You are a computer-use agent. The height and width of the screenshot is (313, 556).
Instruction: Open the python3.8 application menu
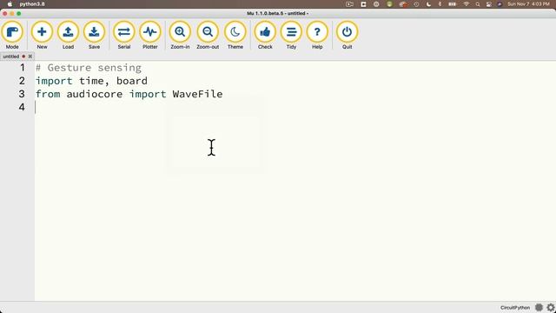[x=32, y=4]
